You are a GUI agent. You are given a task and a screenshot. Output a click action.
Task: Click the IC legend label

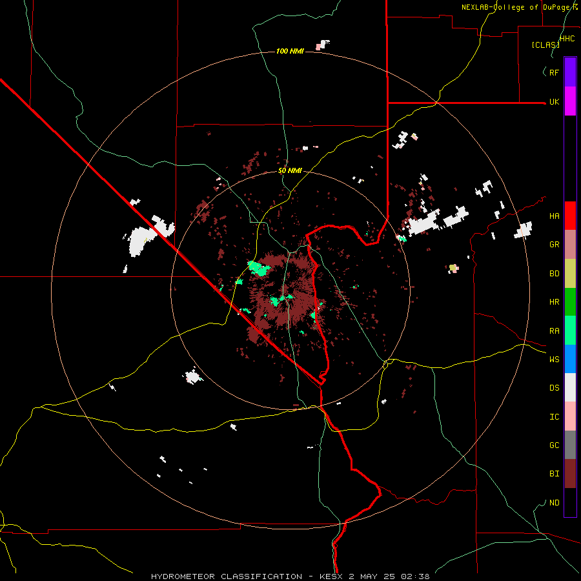pos(554,417)
